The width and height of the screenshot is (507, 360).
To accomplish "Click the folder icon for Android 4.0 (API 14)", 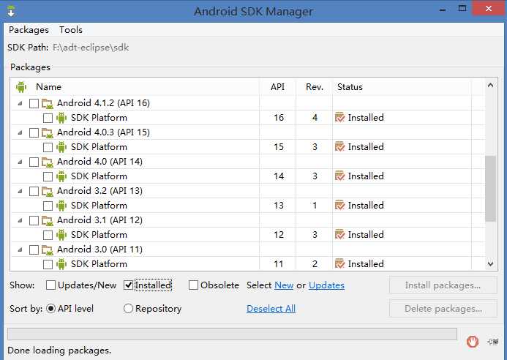I will [48, 162].
